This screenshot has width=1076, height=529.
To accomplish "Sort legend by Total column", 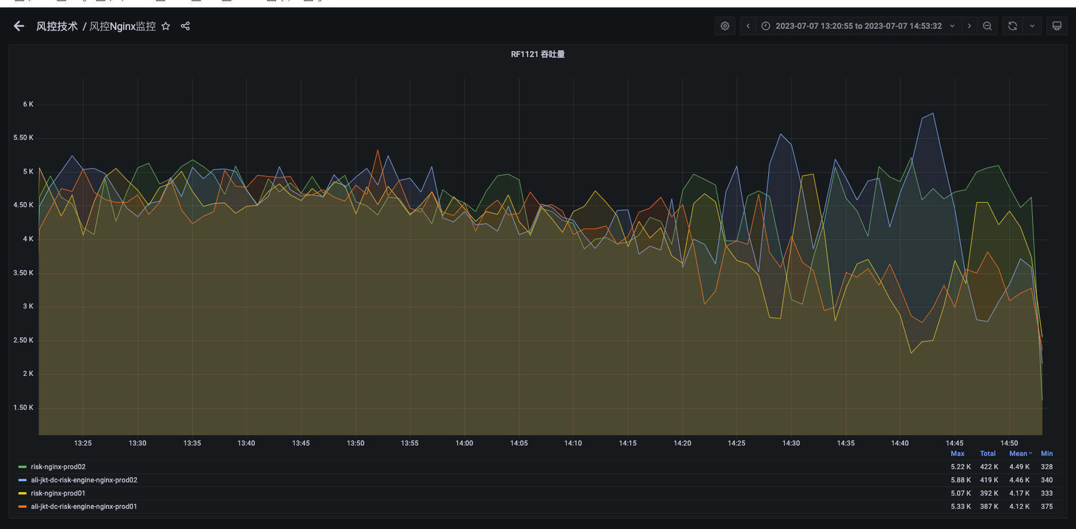I will (988, 454).
